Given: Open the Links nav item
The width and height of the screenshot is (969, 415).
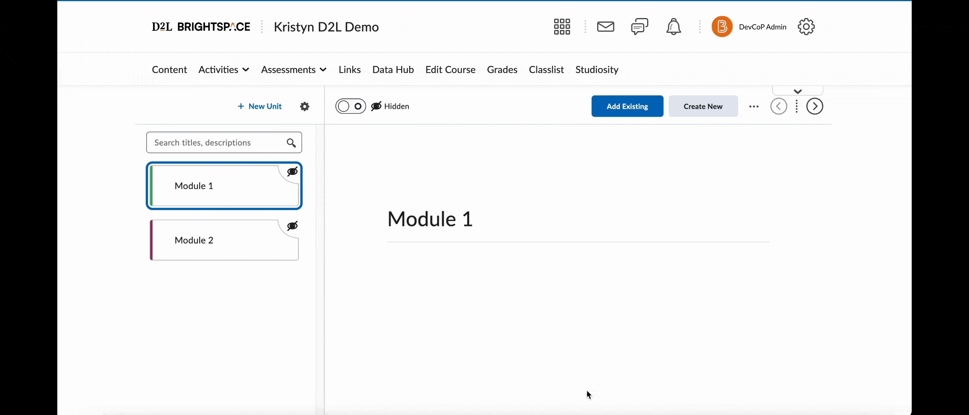Looking at the screenshot, I should pos(350,70).
